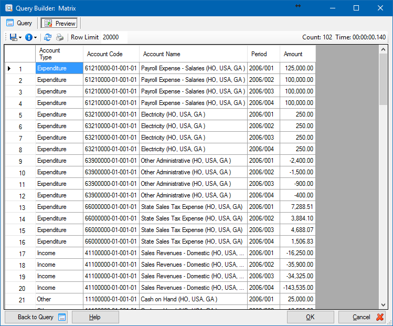Click period 2006/002 in row 6
Screen dimensions: 393x326
263,126
